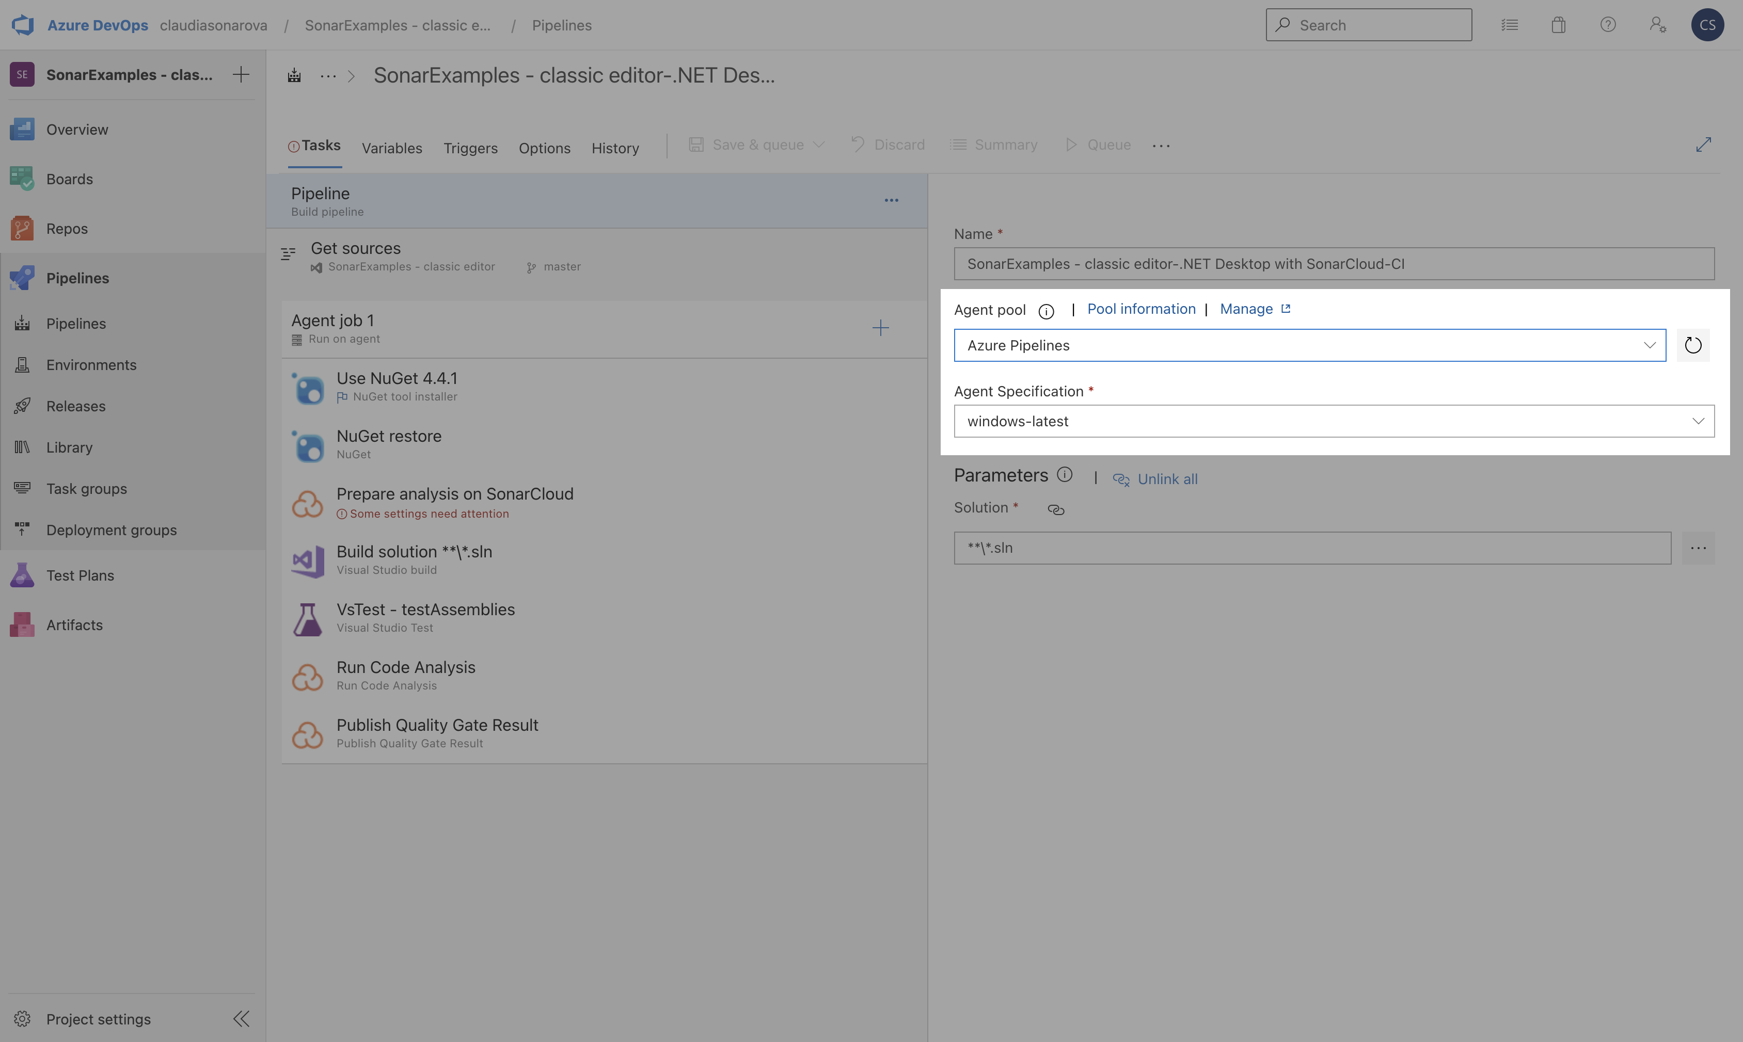
Task: Open Deployment groups in the sidebar
Action: click(x=133, y=530)
